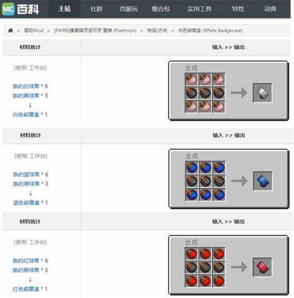Open the 物品/方块 breadcrumb link

pyautogui.click(x=157, y=30)
